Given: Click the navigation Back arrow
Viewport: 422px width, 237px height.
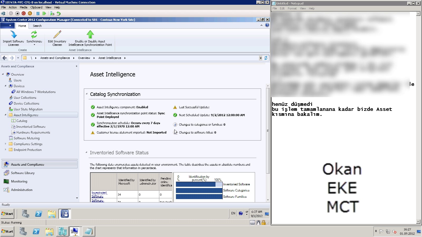Looking at the screenshot, I should 4,58.
